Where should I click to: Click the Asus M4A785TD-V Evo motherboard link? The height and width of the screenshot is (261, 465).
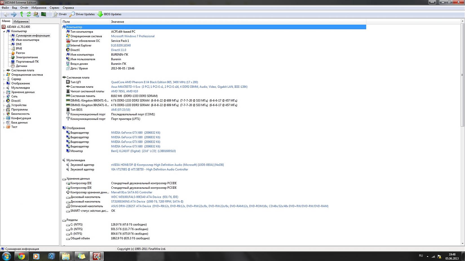179,87
